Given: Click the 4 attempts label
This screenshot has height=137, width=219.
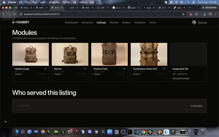Looking at the screenshot, I should (196, 106).
